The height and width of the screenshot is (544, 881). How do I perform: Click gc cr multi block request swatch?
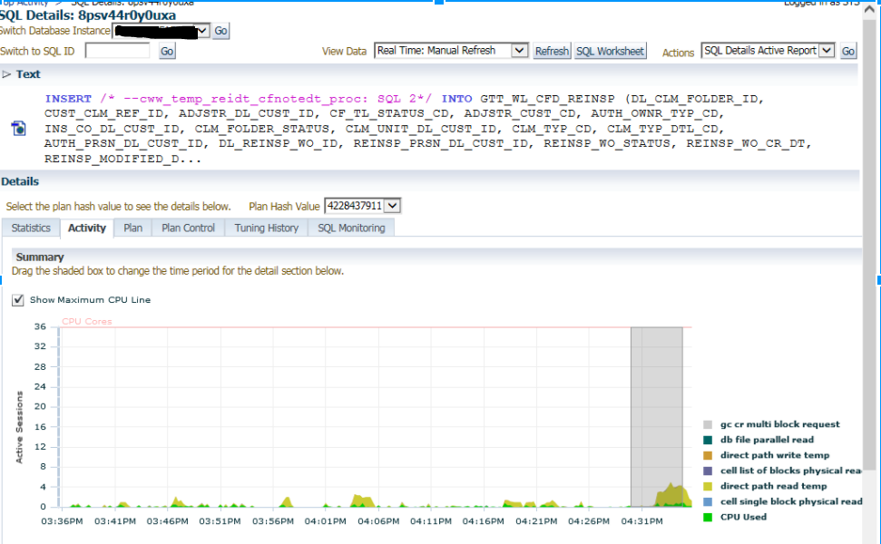[708, 424]
